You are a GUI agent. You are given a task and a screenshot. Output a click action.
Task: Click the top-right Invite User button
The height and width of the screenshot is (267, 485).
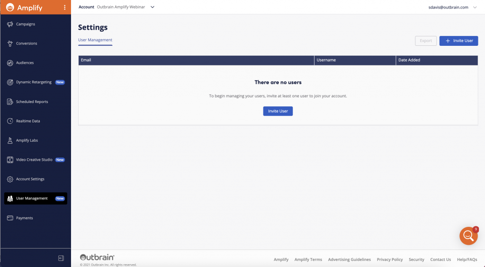(458, 41)
